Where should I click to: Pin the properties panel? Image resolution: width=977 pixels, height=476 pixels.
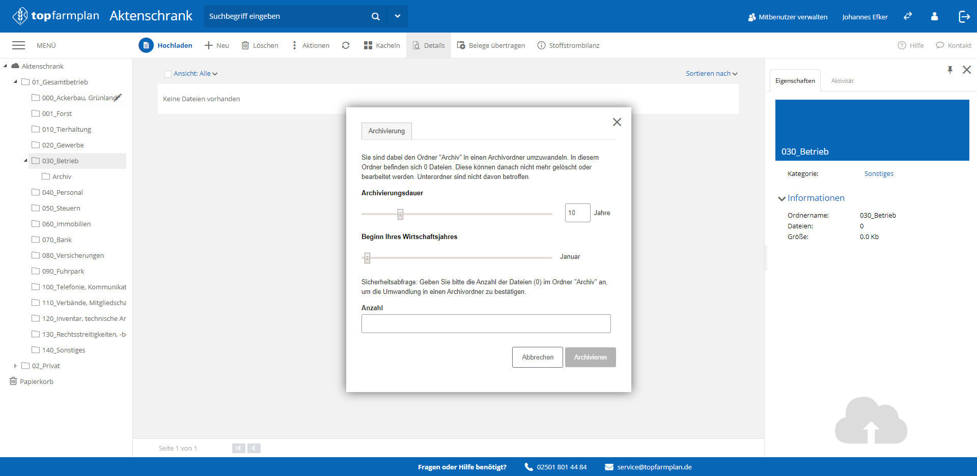tap(950, 70)
